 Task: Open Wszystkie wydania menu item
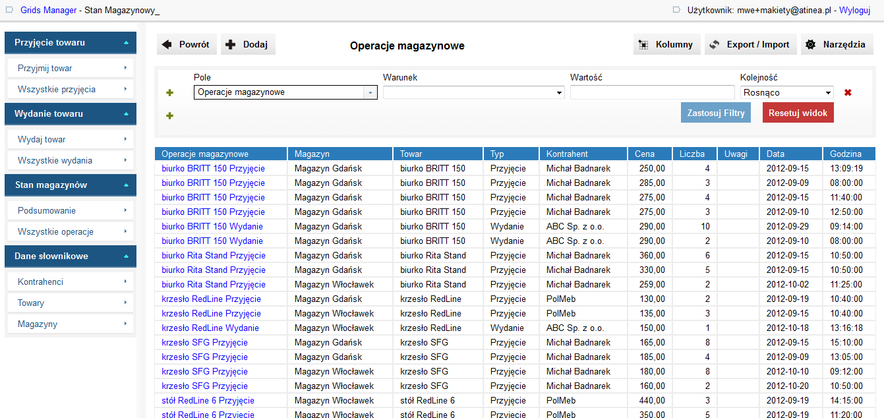click(71, 160)
